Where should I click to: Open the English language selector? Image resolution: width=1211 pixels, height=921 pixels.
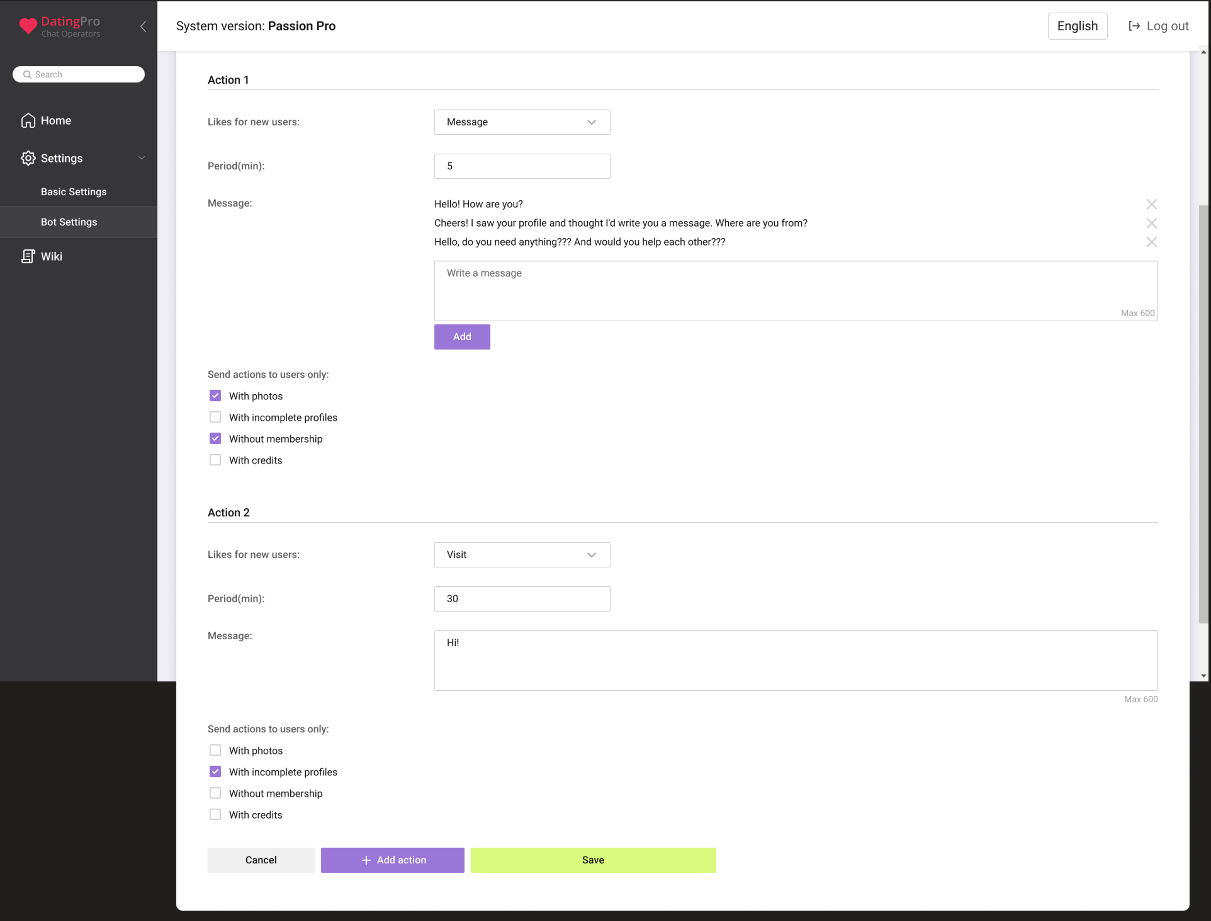1077,26
